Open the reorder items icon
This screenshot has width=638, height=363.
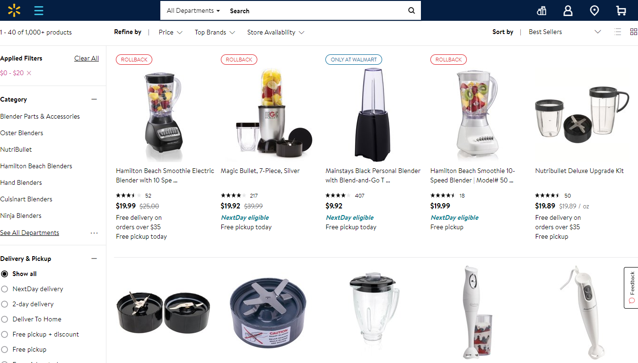542,10
